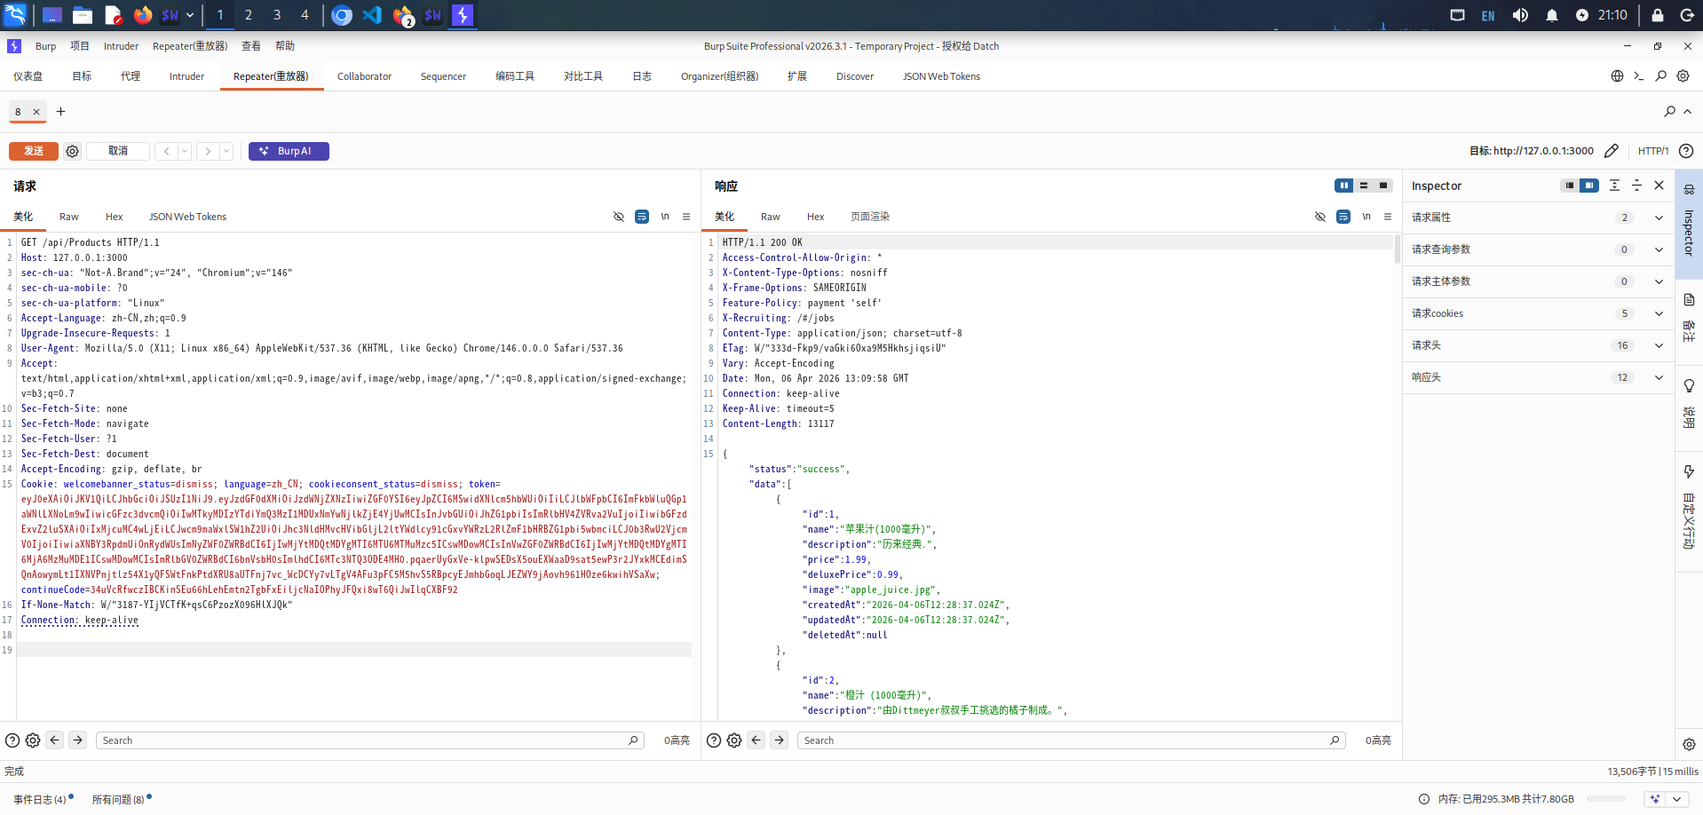
Task: Focus the request Search field
Action: pos(369,740)
